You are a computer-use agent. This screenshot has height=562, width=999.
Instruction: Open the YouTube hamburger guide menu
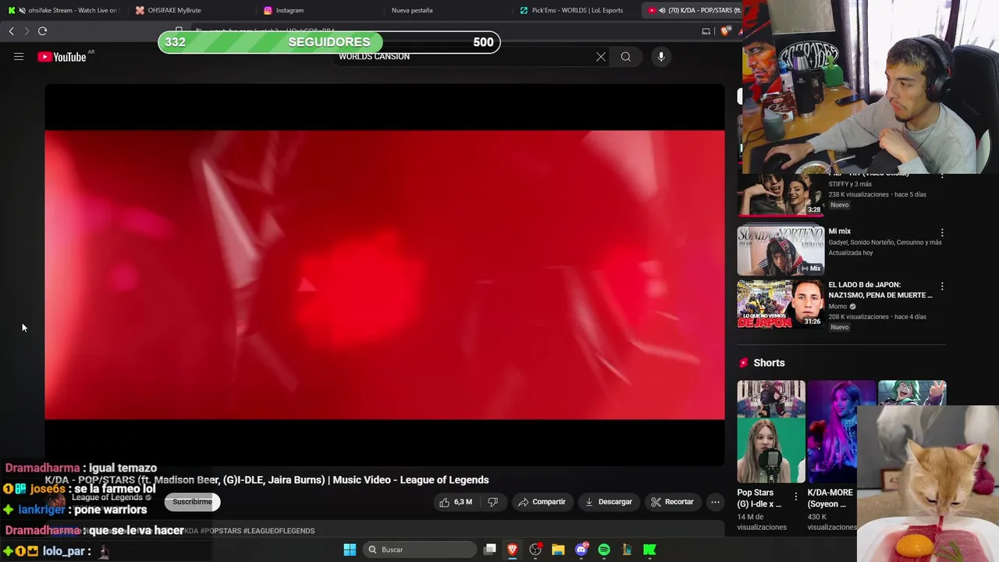coord(19,56)
